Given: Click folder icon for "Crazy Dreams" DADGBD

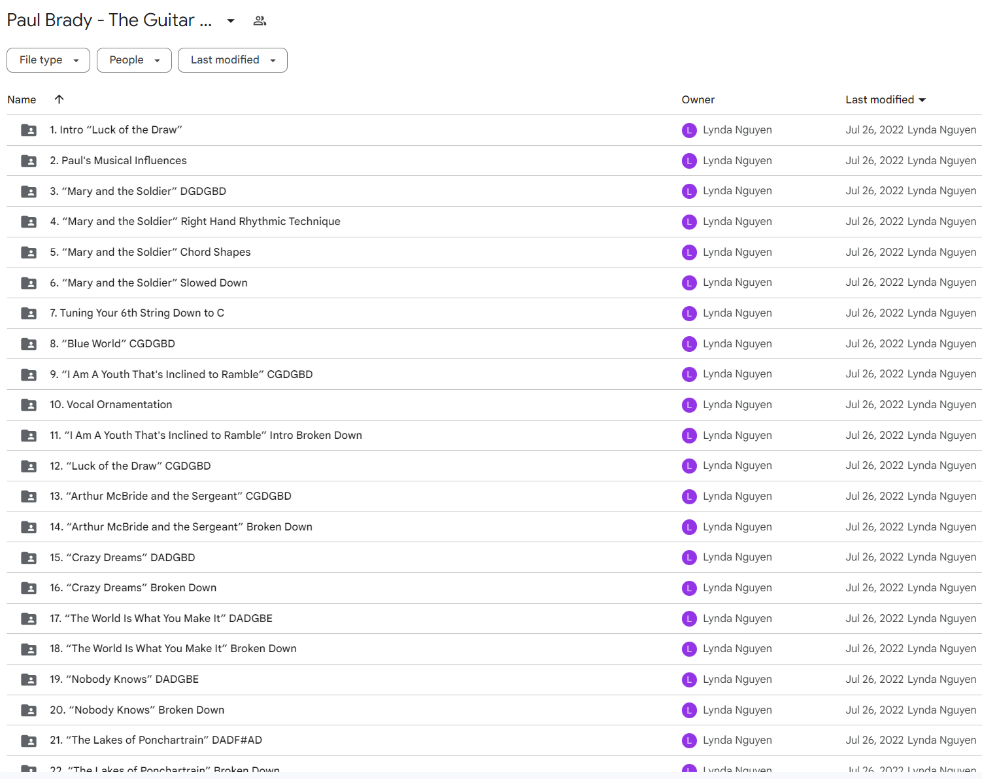Looking at the screenshot, I should (x=29, y=558).
